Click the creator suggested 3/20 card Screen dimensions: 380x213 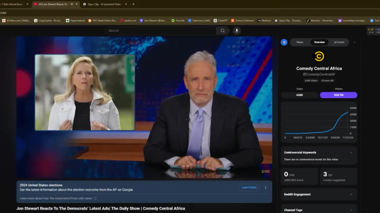point(338,176)
